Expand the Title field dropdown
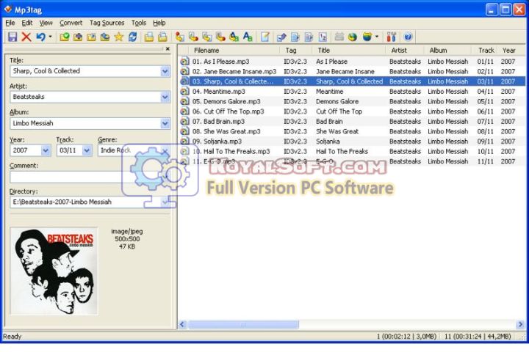The width and height of the screenshot is (529, 352). coord(165,71)
